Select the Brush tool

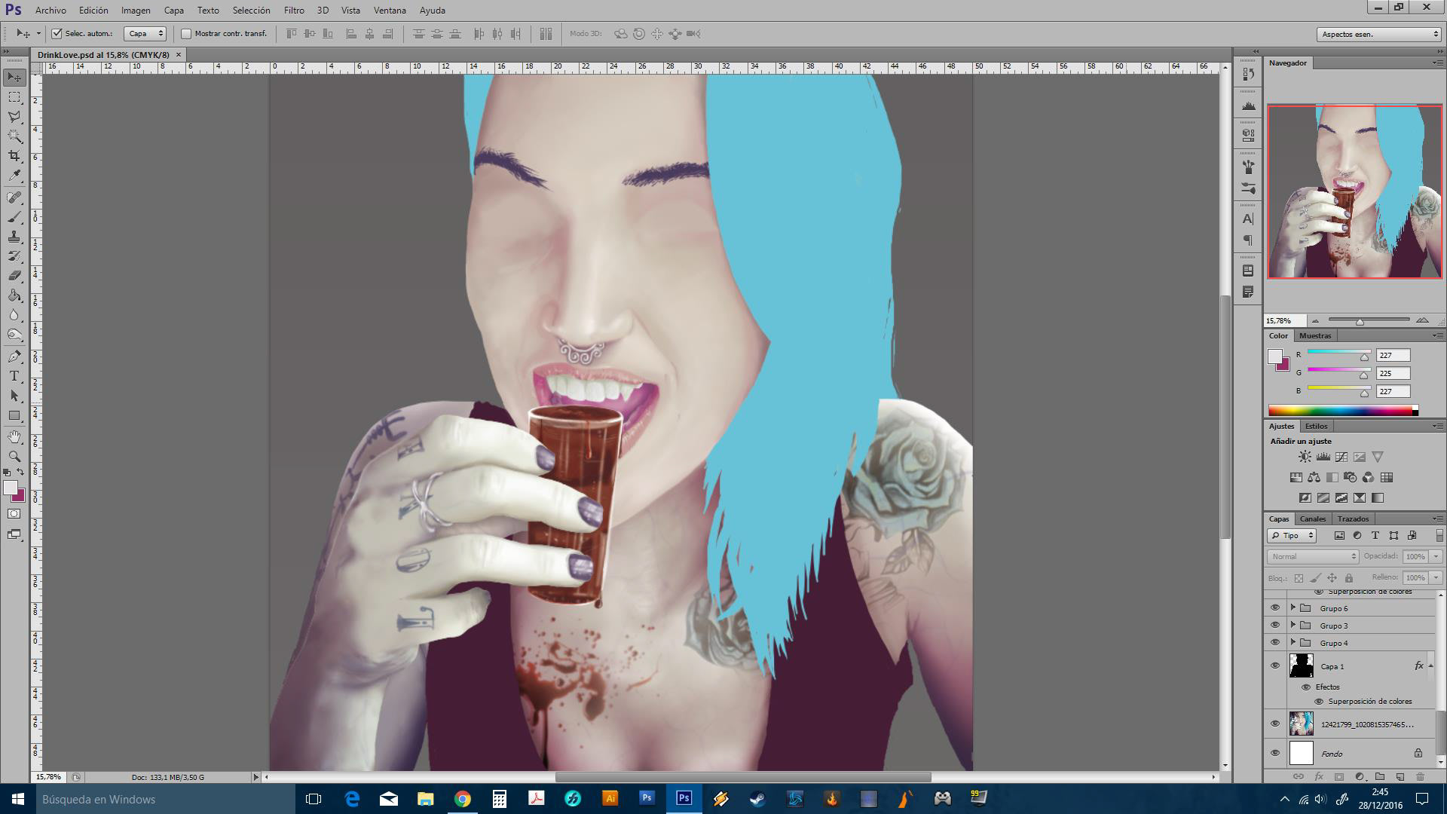[14, 217]
